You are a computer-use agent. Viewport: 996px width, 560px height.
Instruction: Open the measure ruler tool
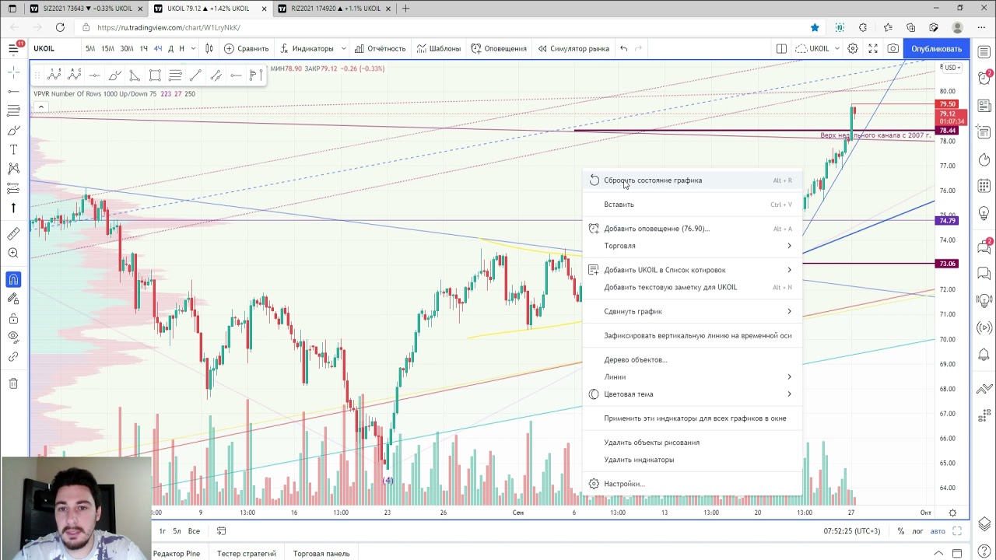(x=13, y=233)
